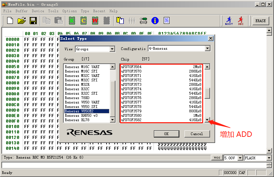The height and width of the screenshot is (177, 274).
Task: Click the green R read chip icon
Action: (72, 21)
